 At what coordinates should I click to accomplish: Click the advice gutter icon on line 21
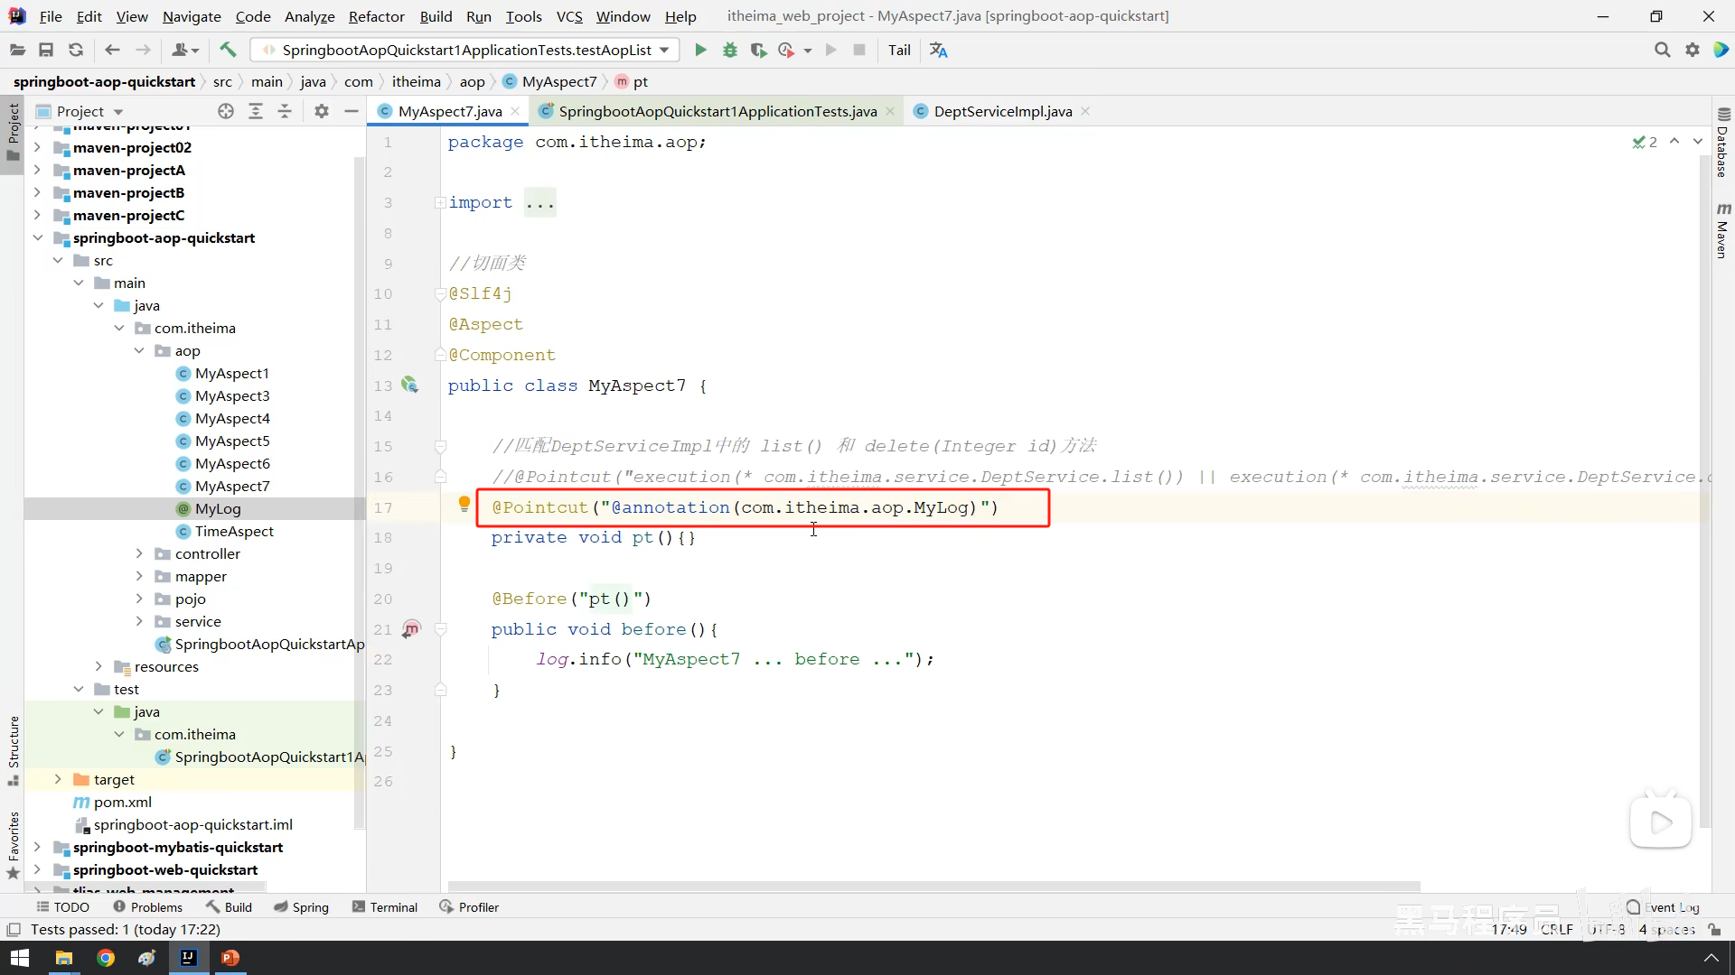point(411,629)
